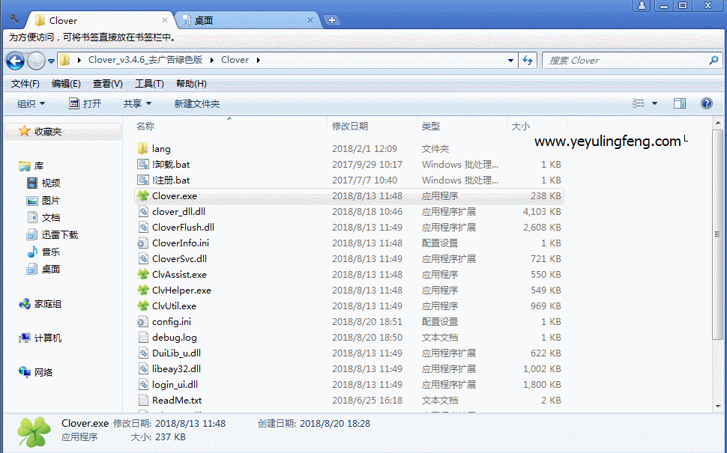
Task: Expand the address bar history dropdown
Action: (510, 61)
